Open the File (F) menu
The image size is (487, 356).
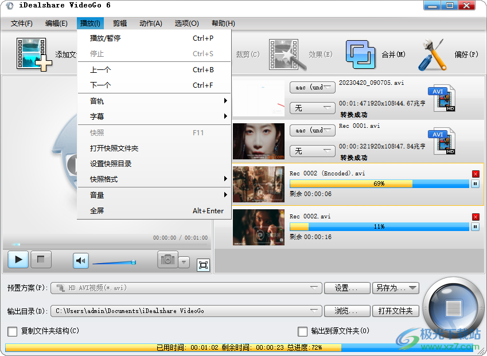(x=22, y=24)
